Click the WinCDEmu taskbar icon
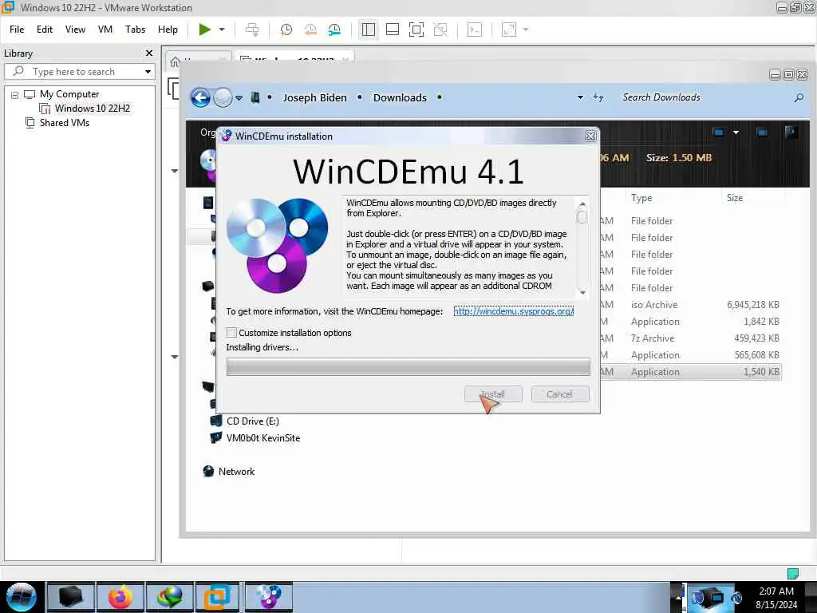The width and height of the screenshot is (817, 613). pyautogui.click(x=268, y=597)
